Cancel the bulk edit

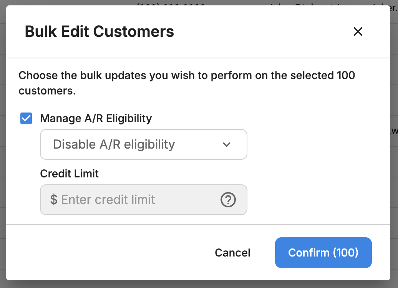(232, 253)
